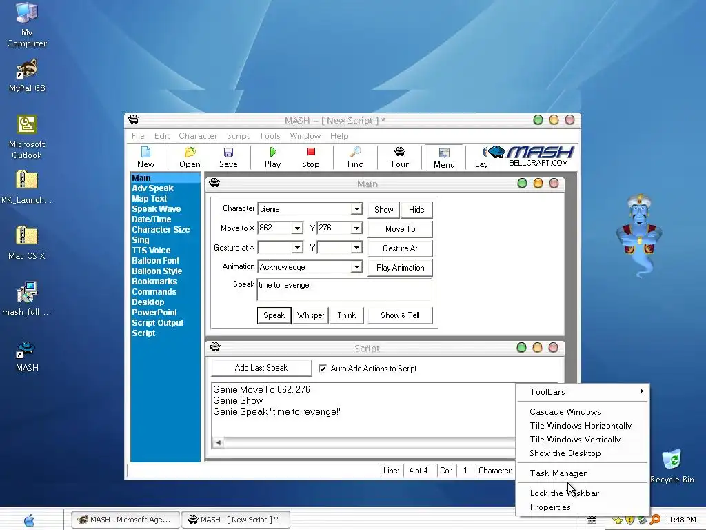Click the Gesture At button
The height and width of the screenshot is (530, 706).
[x=401, y=248]
